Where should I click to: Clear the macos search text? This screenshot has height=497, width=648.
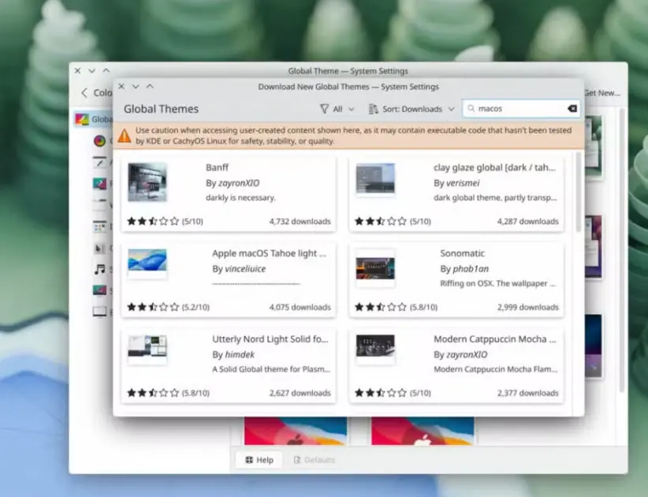(x=572, y=109)
